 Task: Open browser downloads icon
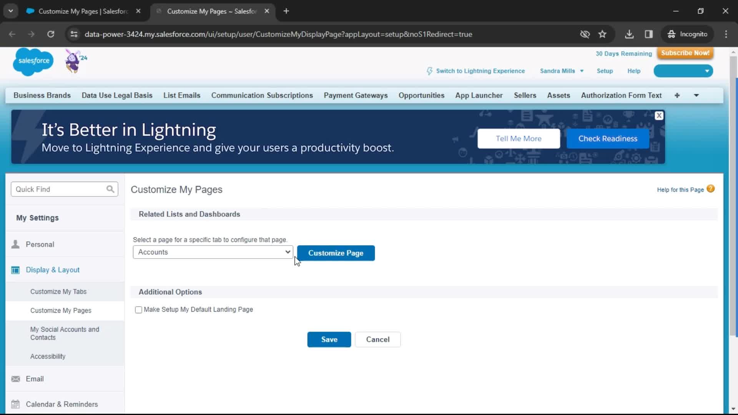[x=629, y=34]
